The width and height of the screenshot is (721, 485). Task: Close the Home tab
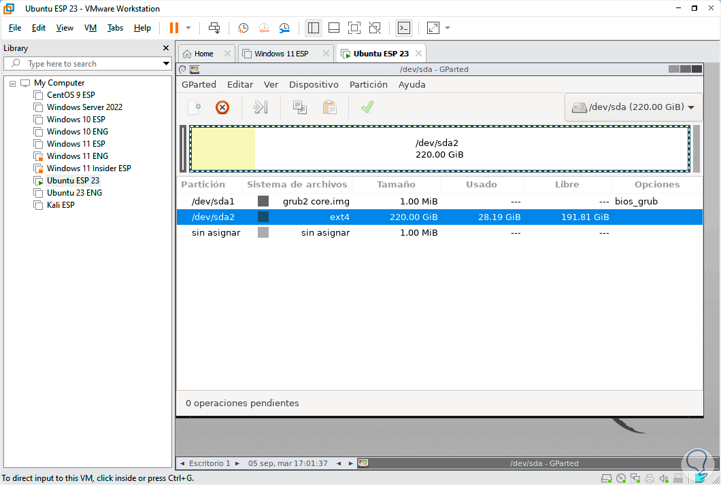tap(227, 54)
